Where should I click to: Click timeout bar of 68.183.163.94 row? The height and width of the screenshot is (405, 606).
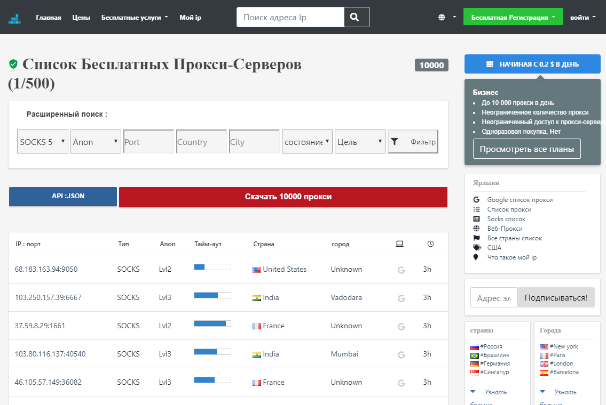212,267
